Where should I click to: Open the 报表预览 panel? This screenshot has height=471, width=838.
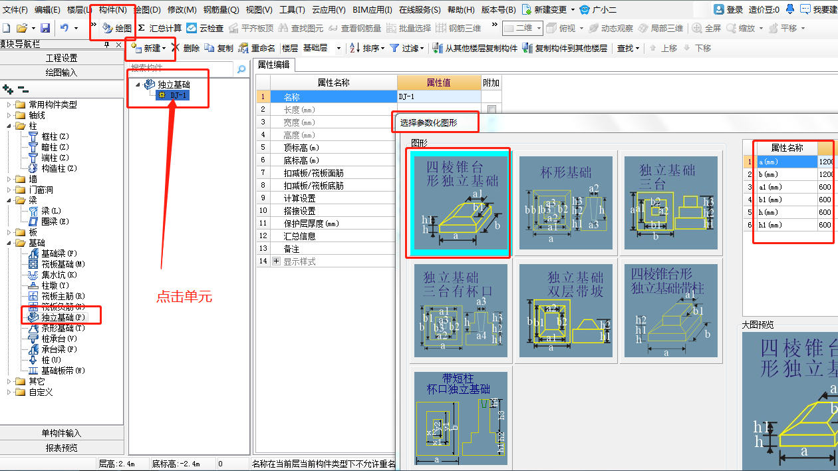point(61,448)
